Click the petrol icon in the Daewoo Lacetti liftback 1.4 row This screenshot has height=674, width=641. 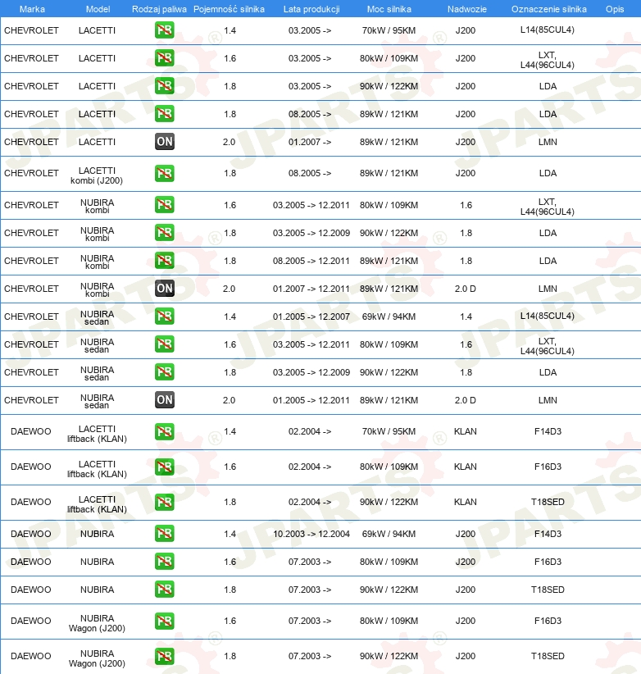(165, 431)
